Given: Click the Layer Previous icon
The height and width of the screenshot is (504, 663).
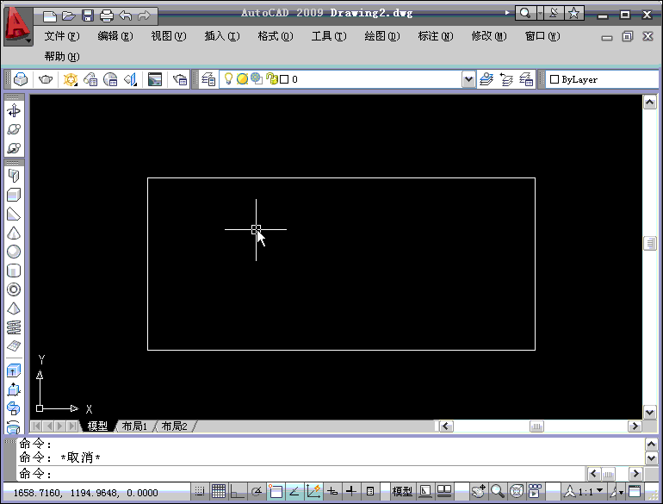Looking at the screenshot, I should click(506, 79).
